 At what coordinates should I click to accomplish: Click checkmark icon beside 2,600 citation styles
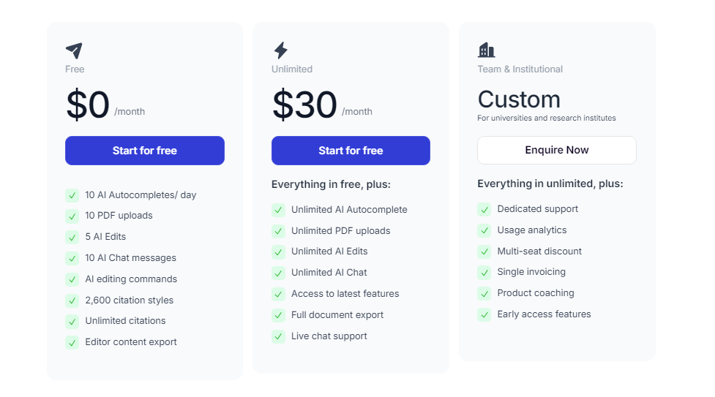(72, 300)
